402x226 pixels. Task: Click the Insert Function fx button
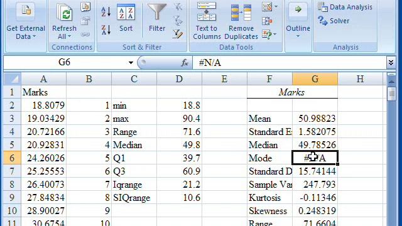pyautogui.click(x=185, y=63)
